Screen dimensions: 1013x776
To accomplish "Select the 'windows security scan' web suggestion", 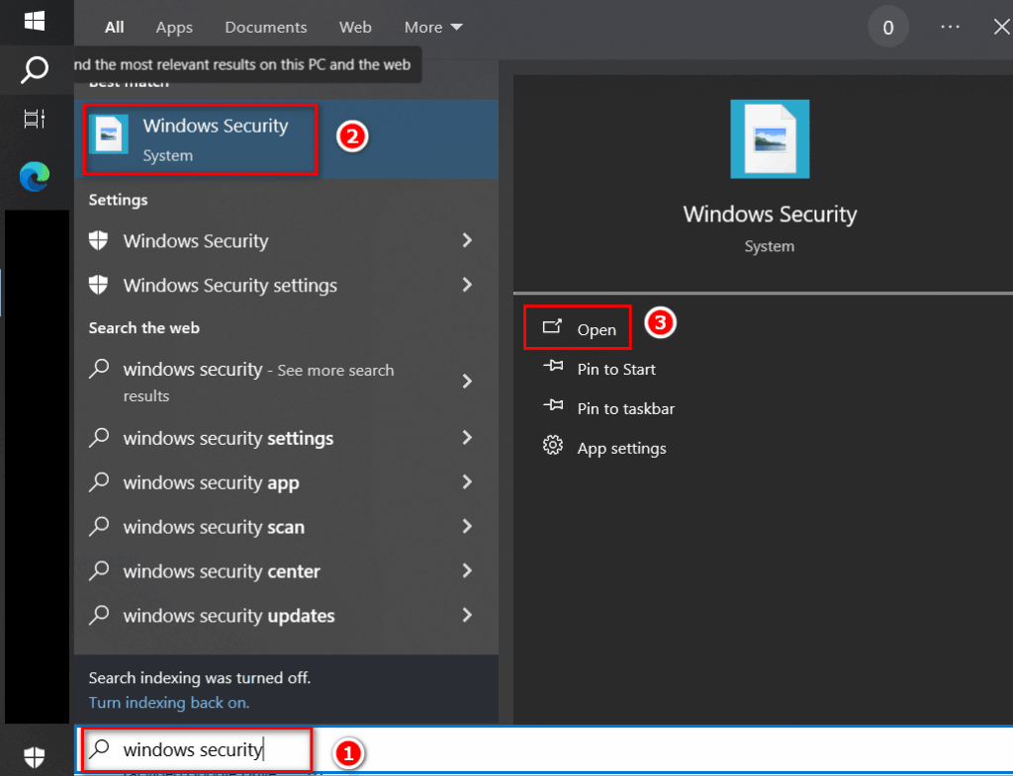I will tap(286, 527).
